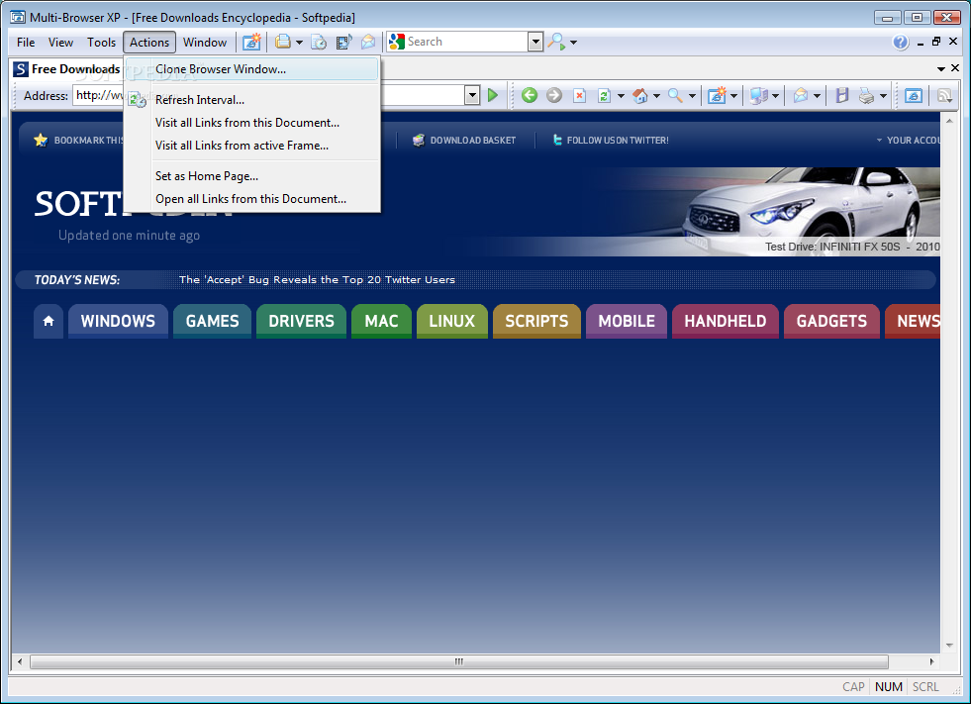The width and height of the screenshot is (971, 704).
Task: Click the green Go arrow beside address bar
Action: (493, 95)
